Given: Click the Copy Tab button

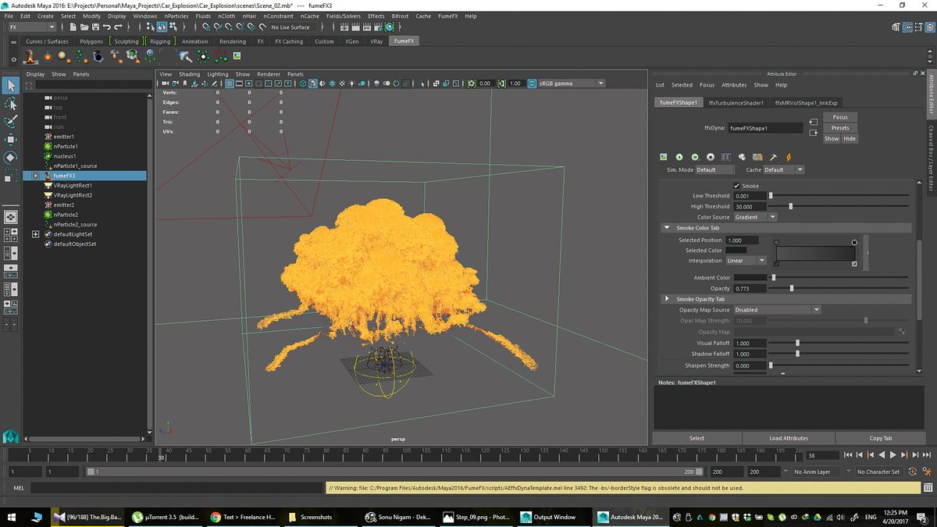Looking at the screenshot, I should coord(882,438).
